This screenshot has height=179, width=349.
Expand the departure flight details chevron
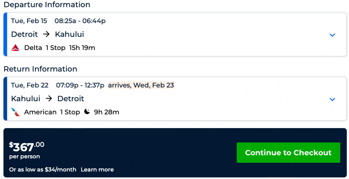click(x=332, y=35)
